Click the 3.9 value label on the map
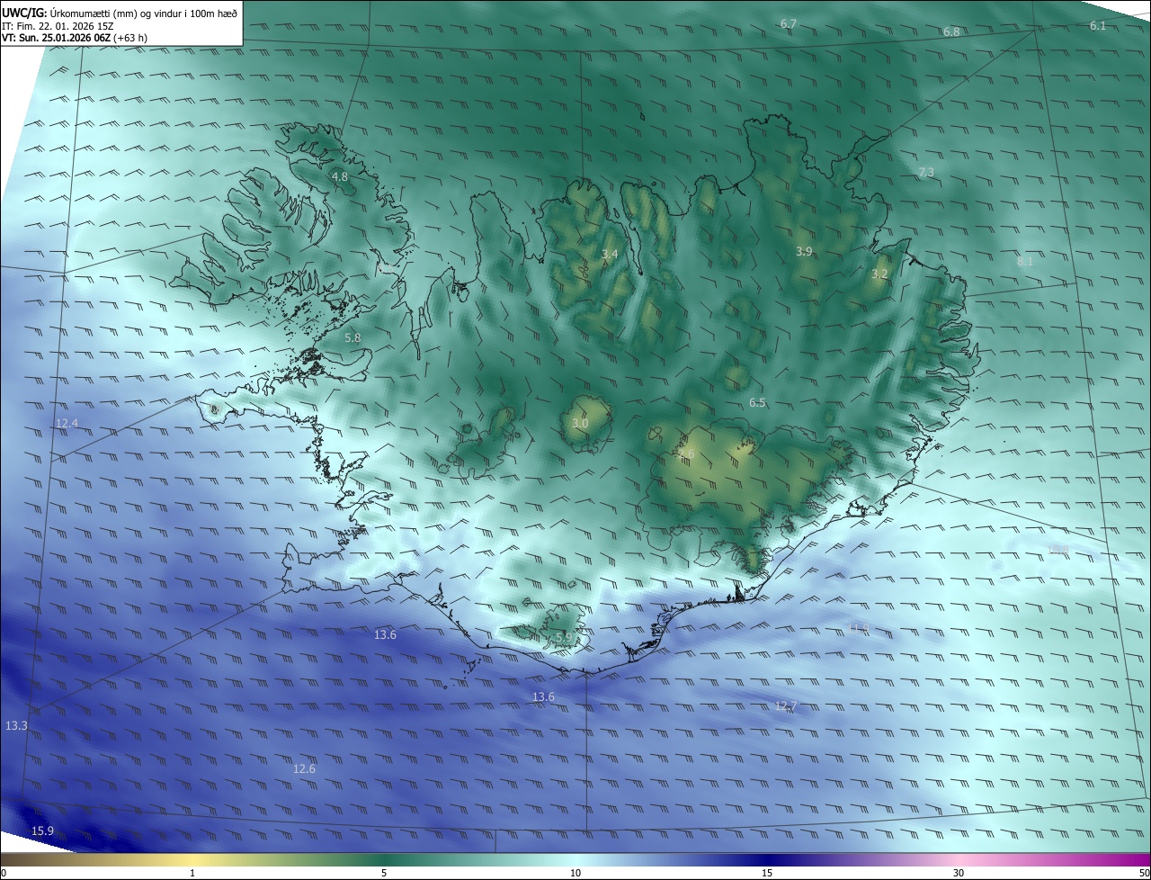The height and width of the screenshot is (880, 1151). (x=803, y=251)
